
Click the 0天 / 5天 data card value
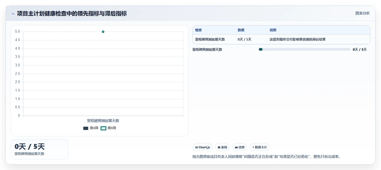point(30,147)
